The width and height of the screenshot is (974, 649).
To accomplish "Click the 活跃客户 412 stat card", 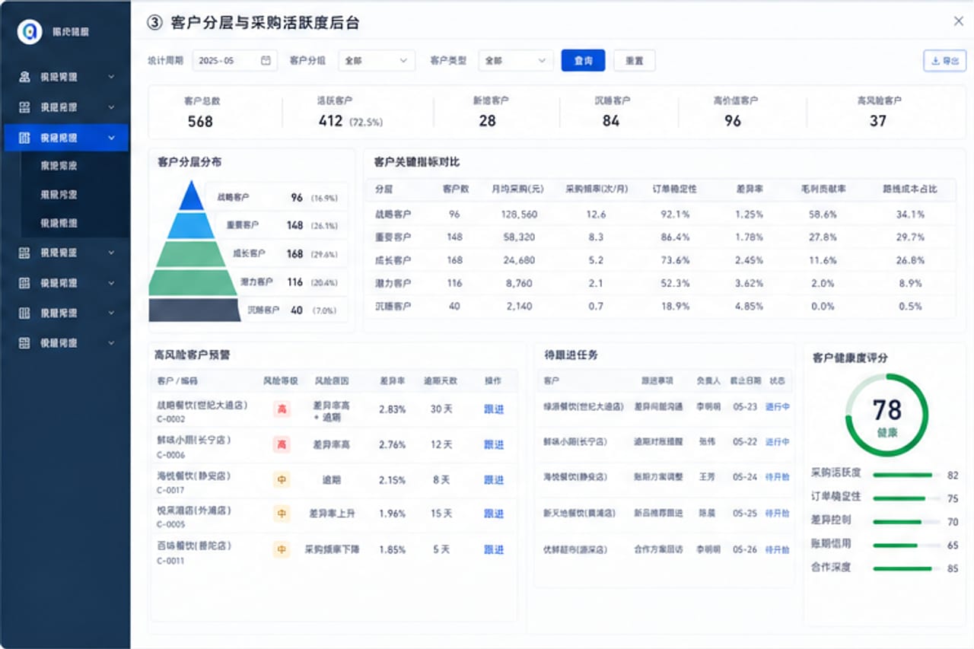I will pos(350,113).
